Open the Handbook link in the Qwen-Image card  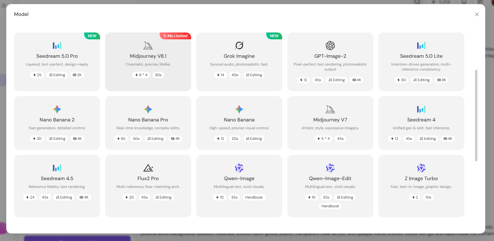point(254,197)
